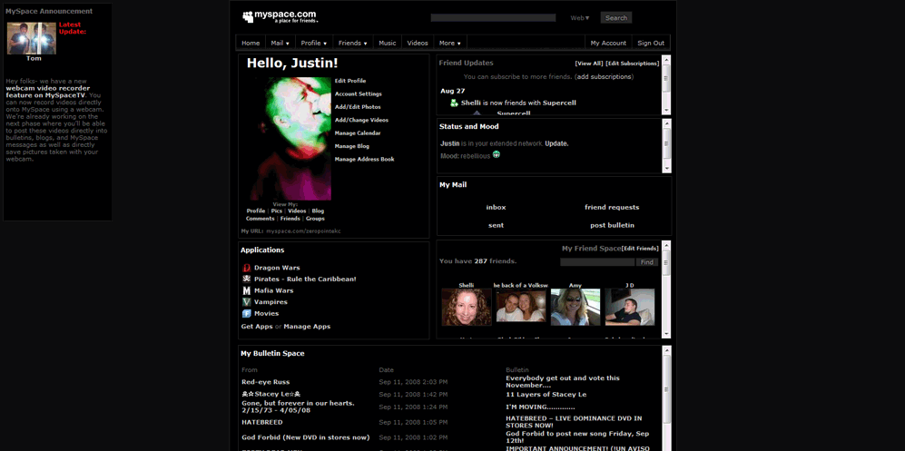
Task: Expand the More dropdown menu
Action: click(449, 44)
